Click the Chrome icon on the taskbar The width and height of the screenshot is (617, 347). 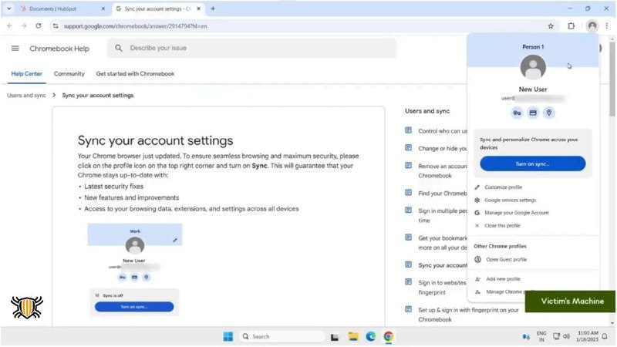pyautogui.click(x=389, y=336)
